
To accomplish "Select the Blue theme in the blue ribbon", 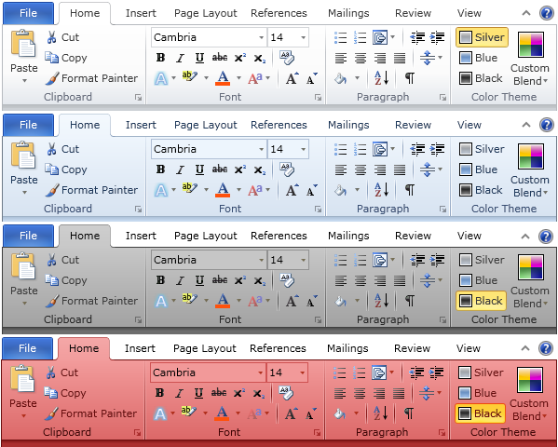I will [x=478, y=169].
